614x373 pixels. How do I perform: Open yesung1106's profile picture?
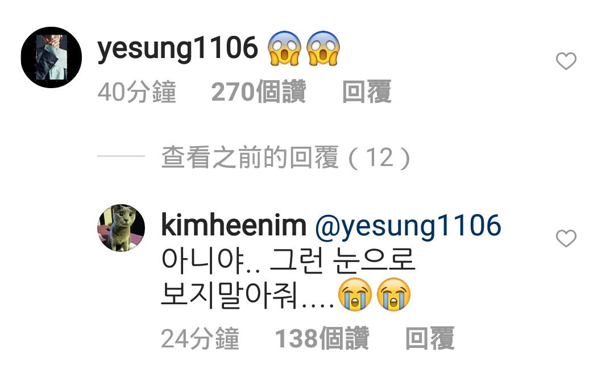[x=51, y=57]
